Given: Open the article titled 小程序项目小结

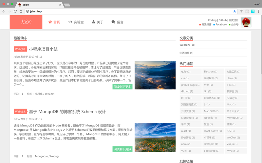Looking at the screenshot, I should click(x=43, y=49).
